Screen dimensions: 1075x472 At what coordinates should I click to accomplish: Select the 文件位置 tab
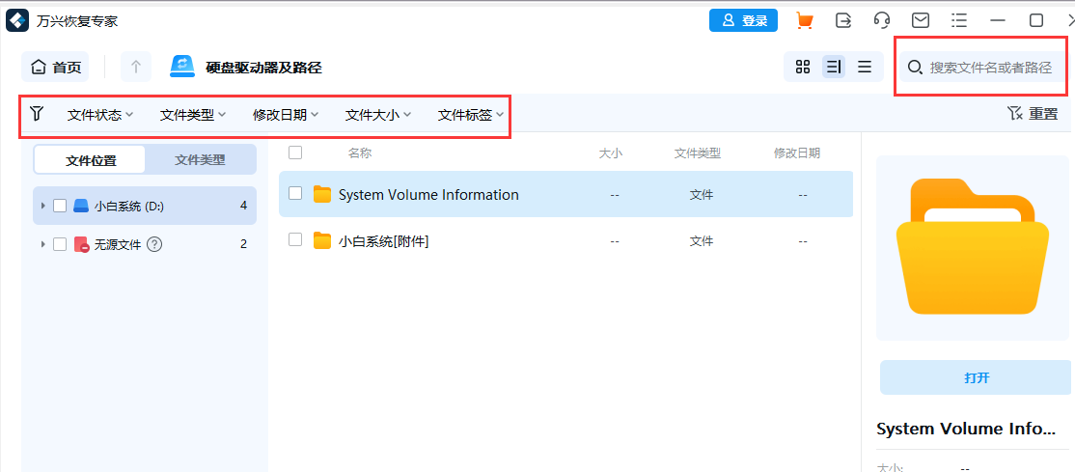(x=91, y=160)
